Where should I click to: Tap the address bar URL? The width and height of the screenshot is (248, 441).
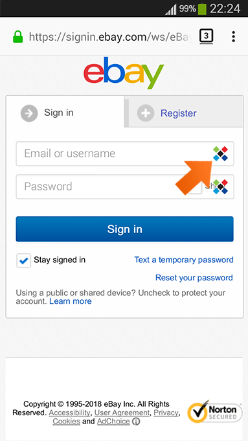(110, 37)
